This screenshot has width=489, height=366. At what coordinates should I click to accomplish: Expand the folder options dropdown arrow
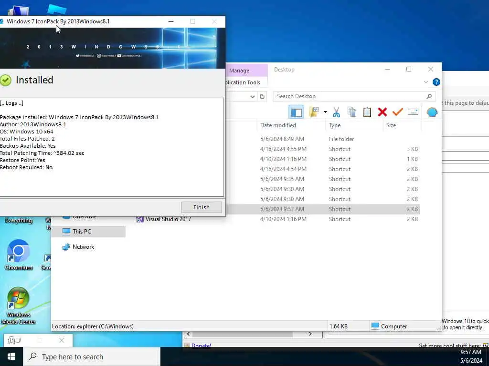(325, 112)
